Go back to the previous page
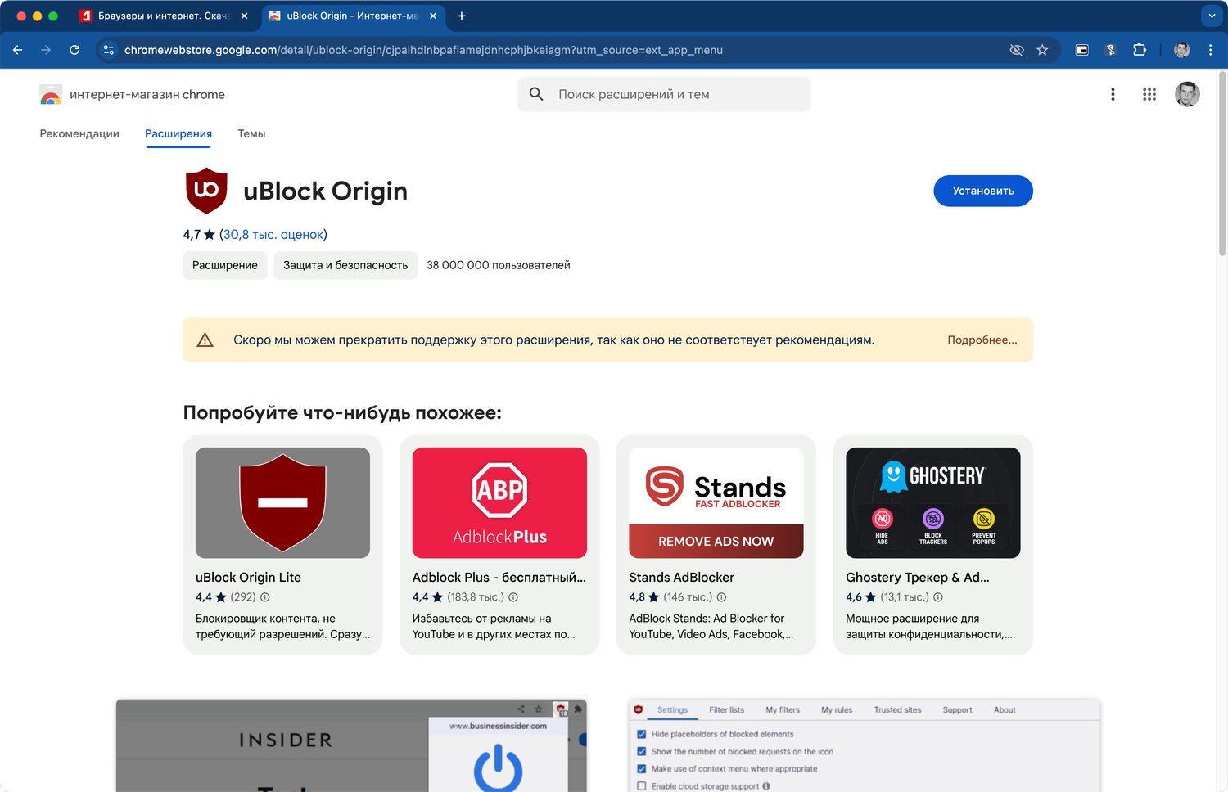The height and width of the screenshot is (792, 1228). [x=18, y=50]
